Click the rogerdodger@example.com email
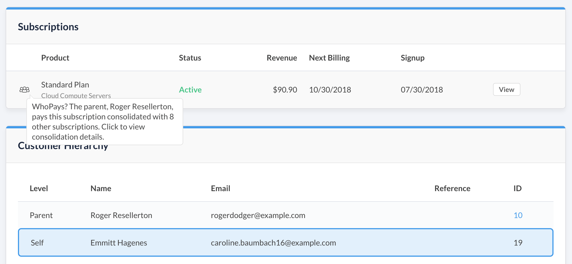Screen dimensions: 572x264 coord(258,215)
